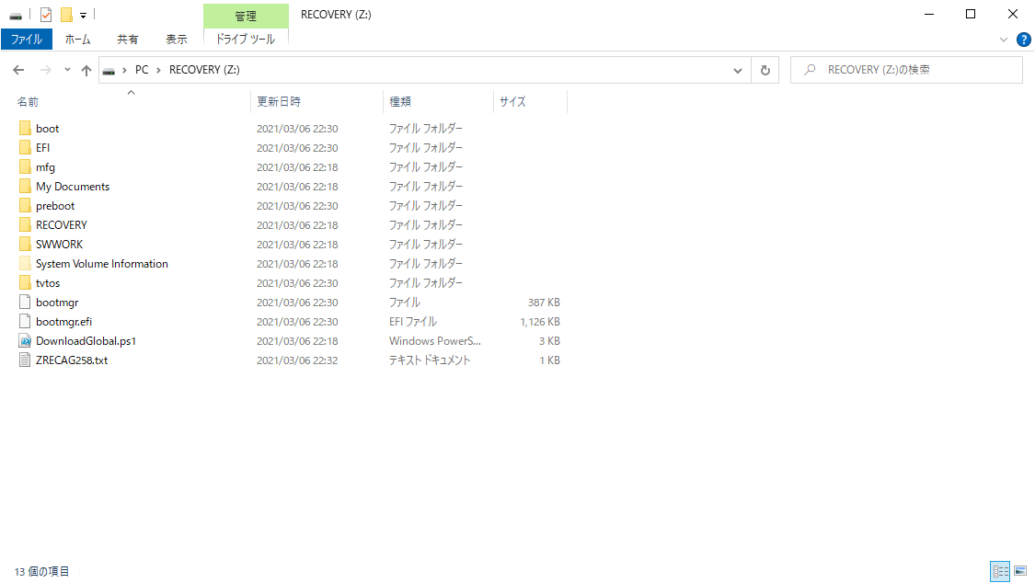Expand the address bar history dropdown
1035x583 pixels.
(x=737, y=69)
